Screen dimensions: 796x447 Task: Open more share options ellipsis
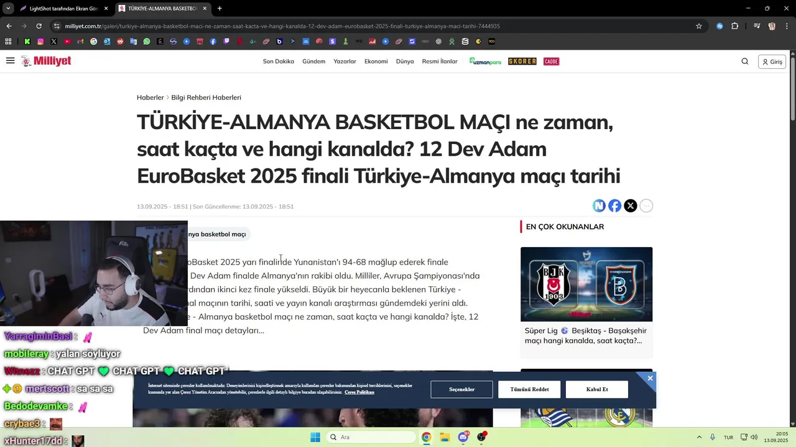[646, 206]
